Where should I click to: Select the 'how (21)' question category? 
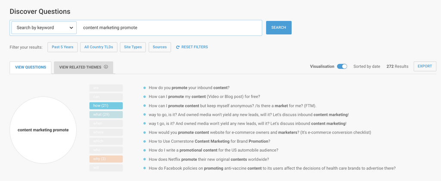106,106
